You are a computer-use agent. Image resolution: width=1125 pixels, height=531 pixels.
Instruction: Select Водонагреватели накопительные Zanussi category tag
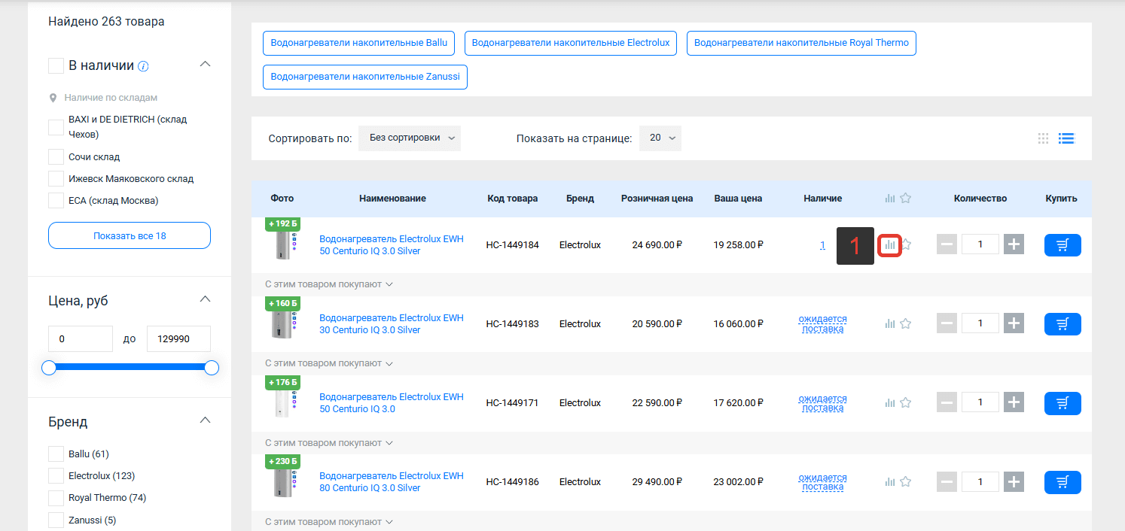(364, 77)
